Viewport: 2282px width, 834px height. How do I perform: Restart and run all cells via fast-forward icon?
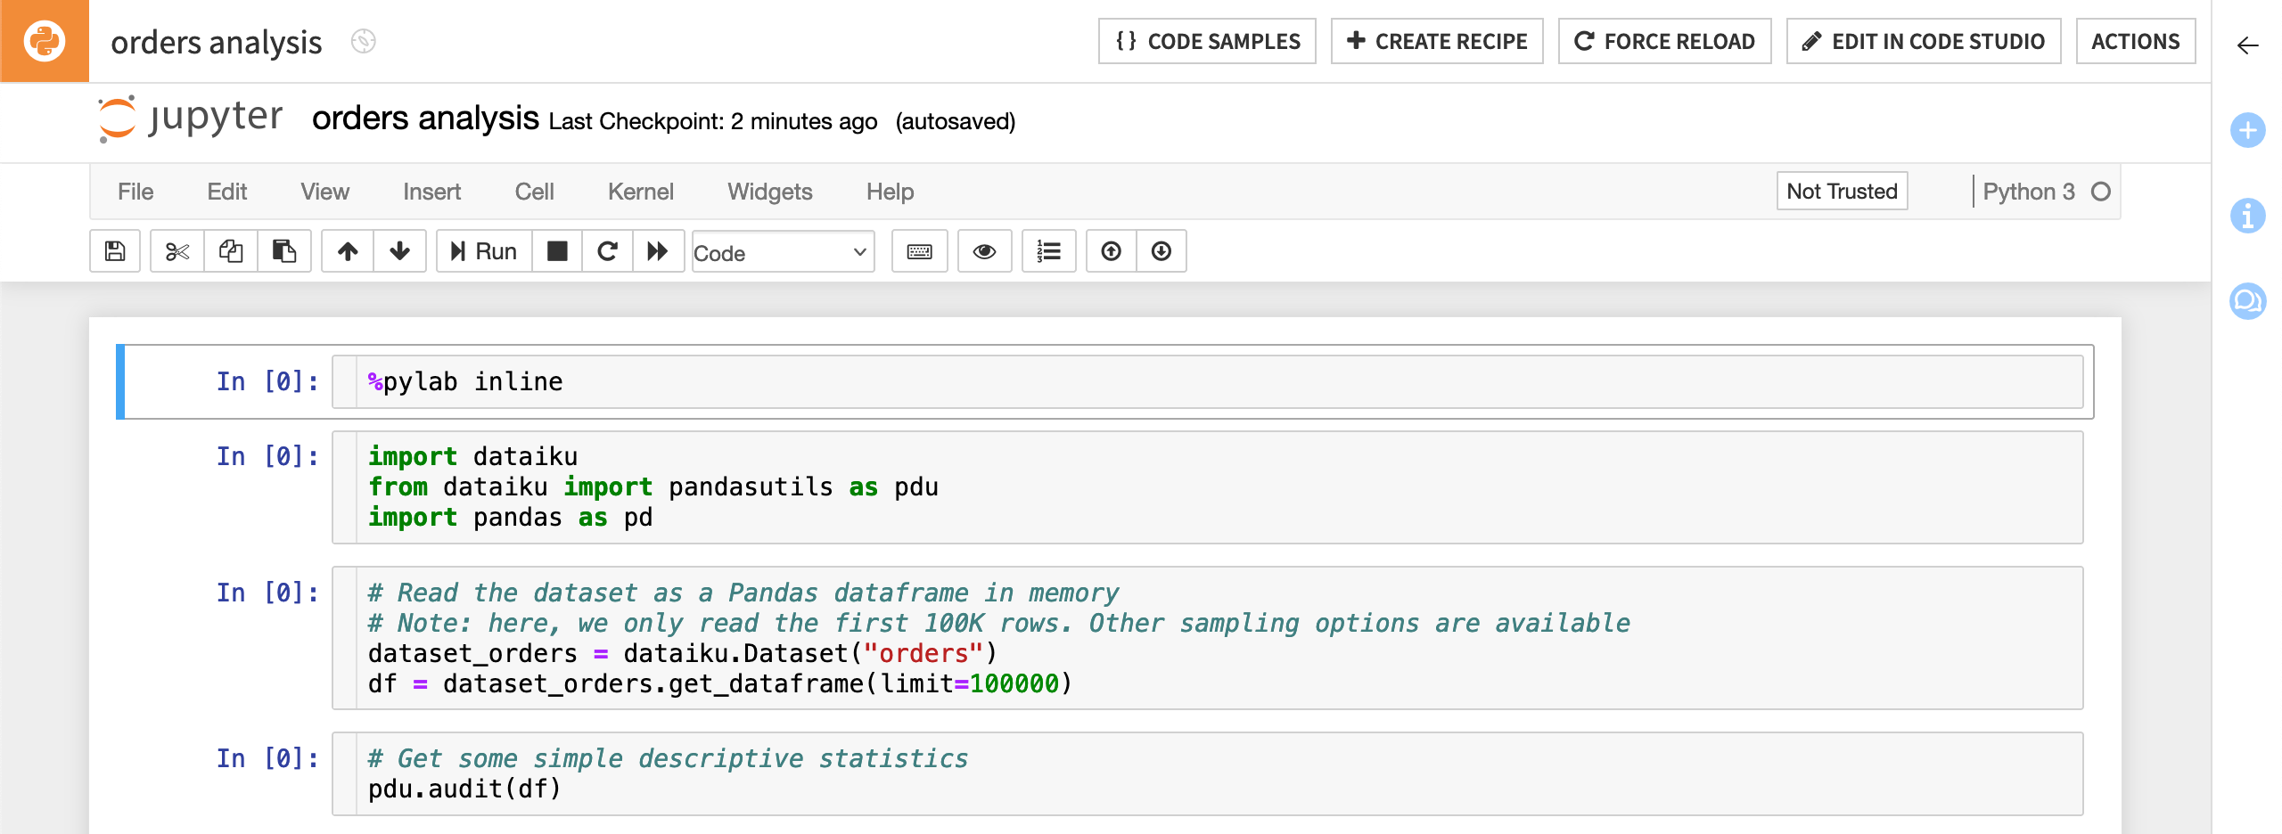(x=659, y=251)
